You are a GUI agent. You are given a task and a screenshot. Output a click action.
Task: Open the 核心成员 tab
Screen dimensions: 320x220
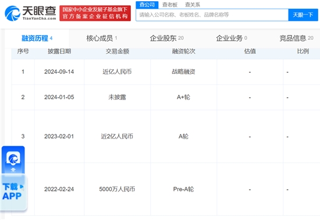point(102,38)
